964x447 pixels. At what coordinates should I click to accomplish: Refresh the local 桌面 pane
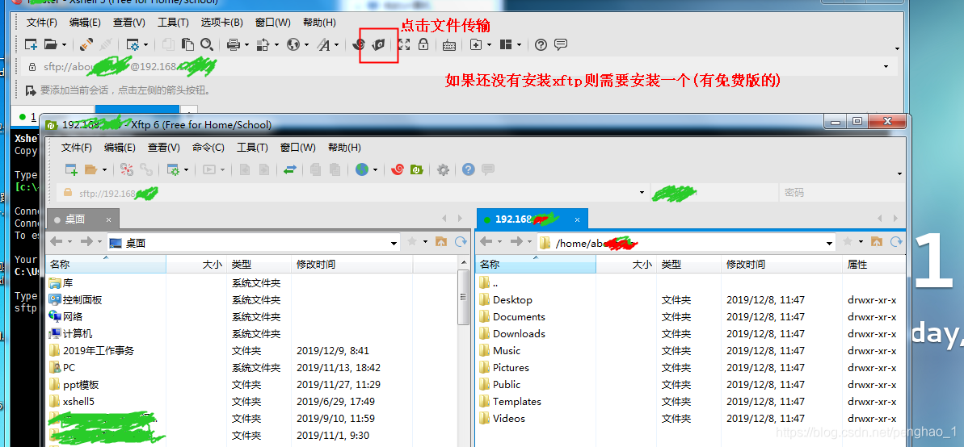click(461, 242)
